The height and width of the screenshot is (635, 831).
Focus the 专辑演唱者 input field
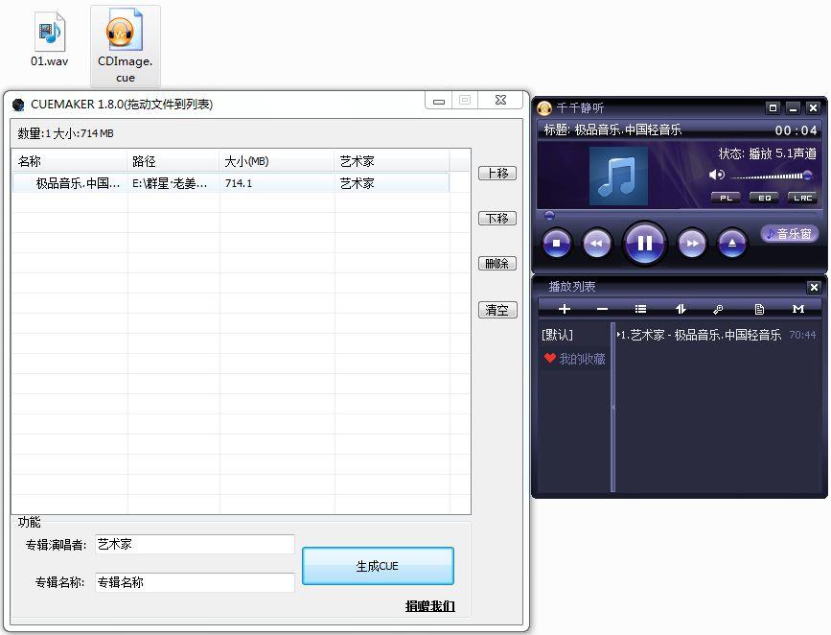tap(195, 544)
